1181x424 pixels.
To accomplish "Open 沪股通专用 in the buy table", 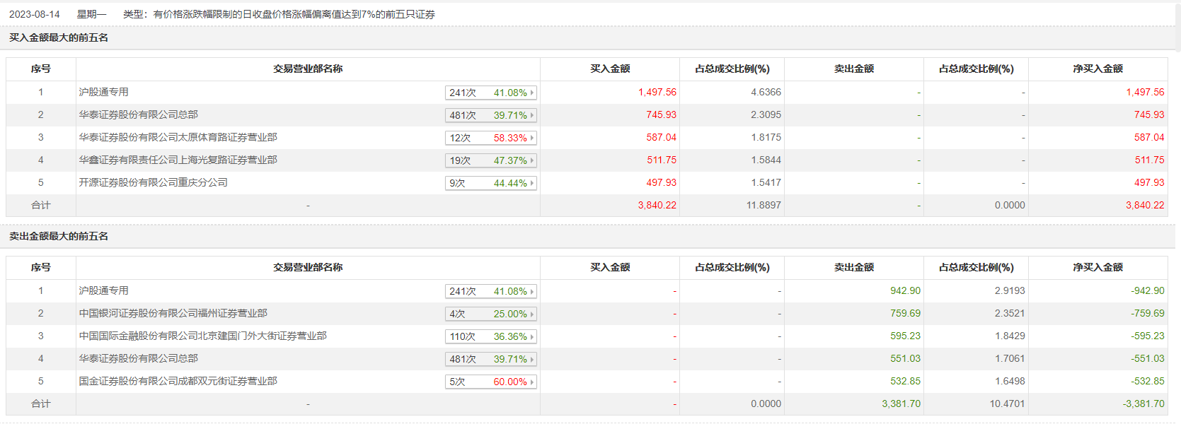I will click(x=104, y=92).
